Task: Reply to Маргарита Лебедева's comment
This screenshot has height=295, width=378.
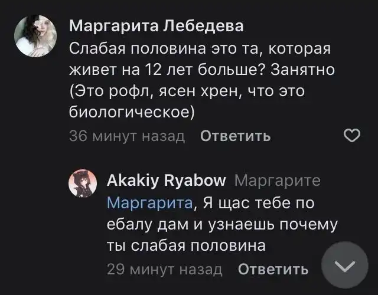Action: pyautogui.click(x=236, y=136)
